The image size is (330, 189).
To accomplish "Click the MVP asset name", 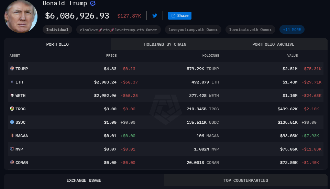I will click(19, 149).
